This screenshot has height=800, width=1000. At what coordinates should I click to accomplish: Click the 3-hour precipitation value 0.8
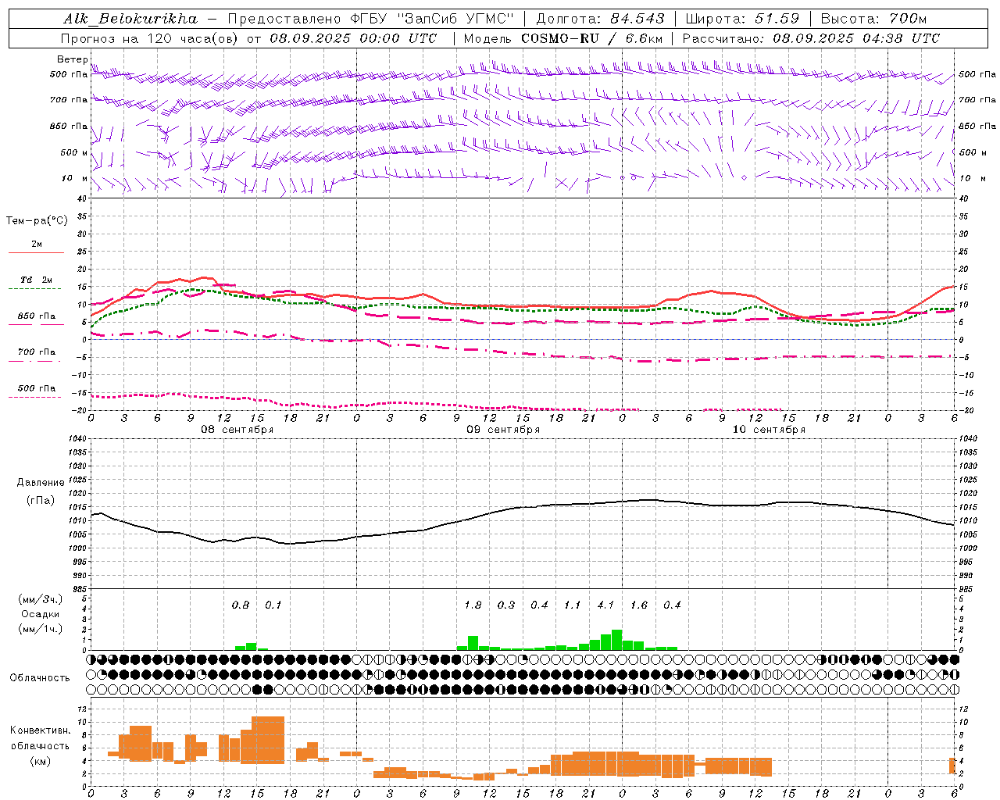pos(241,605)
